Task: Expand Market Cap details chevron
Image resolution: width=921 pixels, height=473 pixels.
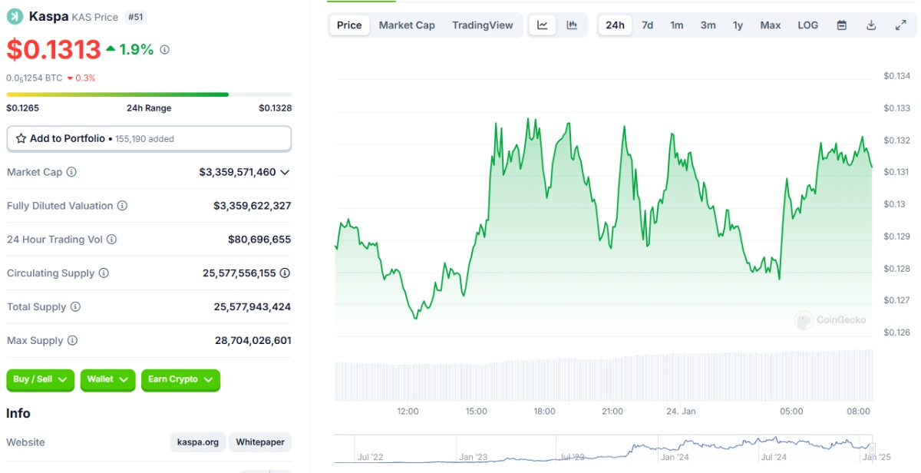Action: (285, 172)
